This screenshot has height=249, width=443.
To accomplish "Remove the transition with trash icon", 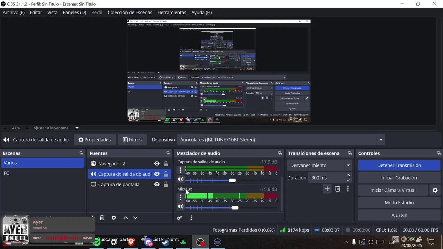I will tap(338, 189).
